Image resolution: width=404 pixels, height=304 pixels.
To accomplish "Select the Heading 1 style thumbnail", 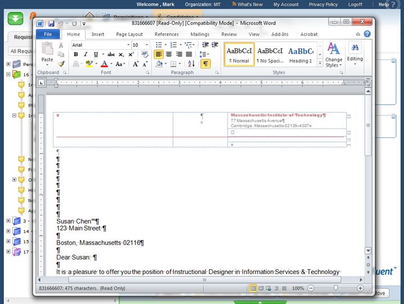I will pyautogui.click(x=300, y=54).
